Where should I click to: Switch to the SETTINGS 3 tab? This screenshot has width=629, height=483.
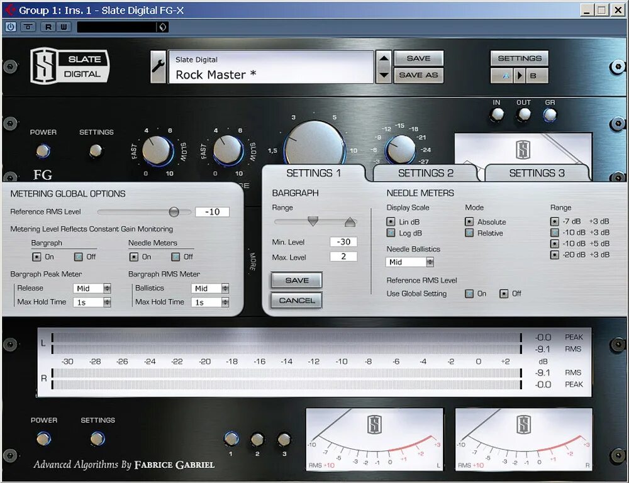[x=537, y=174]
